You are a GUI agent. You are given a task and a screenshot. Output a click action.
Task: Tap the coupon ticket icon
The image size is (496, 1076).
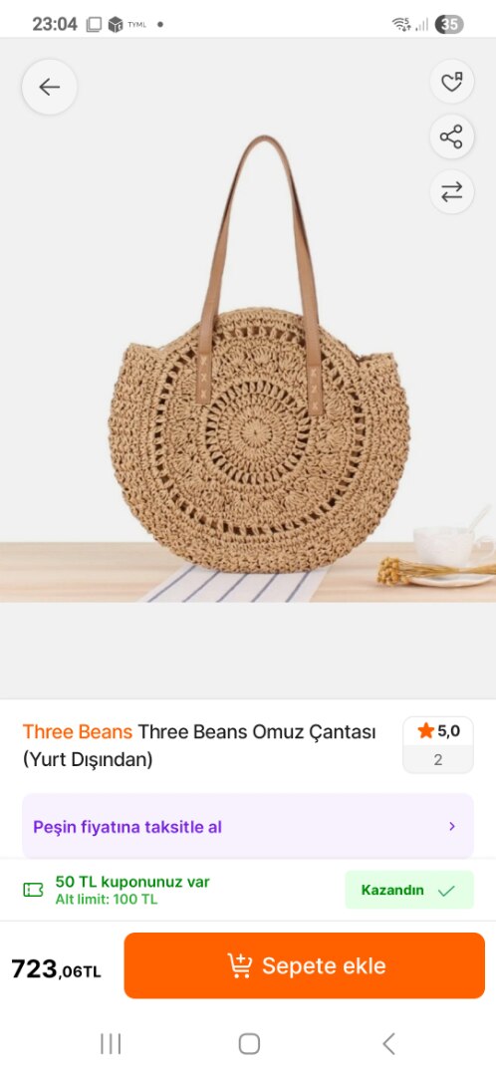tap(33, 890)
